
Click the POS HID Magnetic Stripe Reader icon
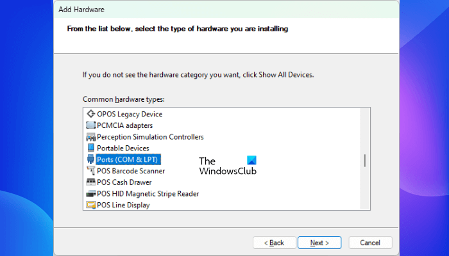click(x=90, y=194)
